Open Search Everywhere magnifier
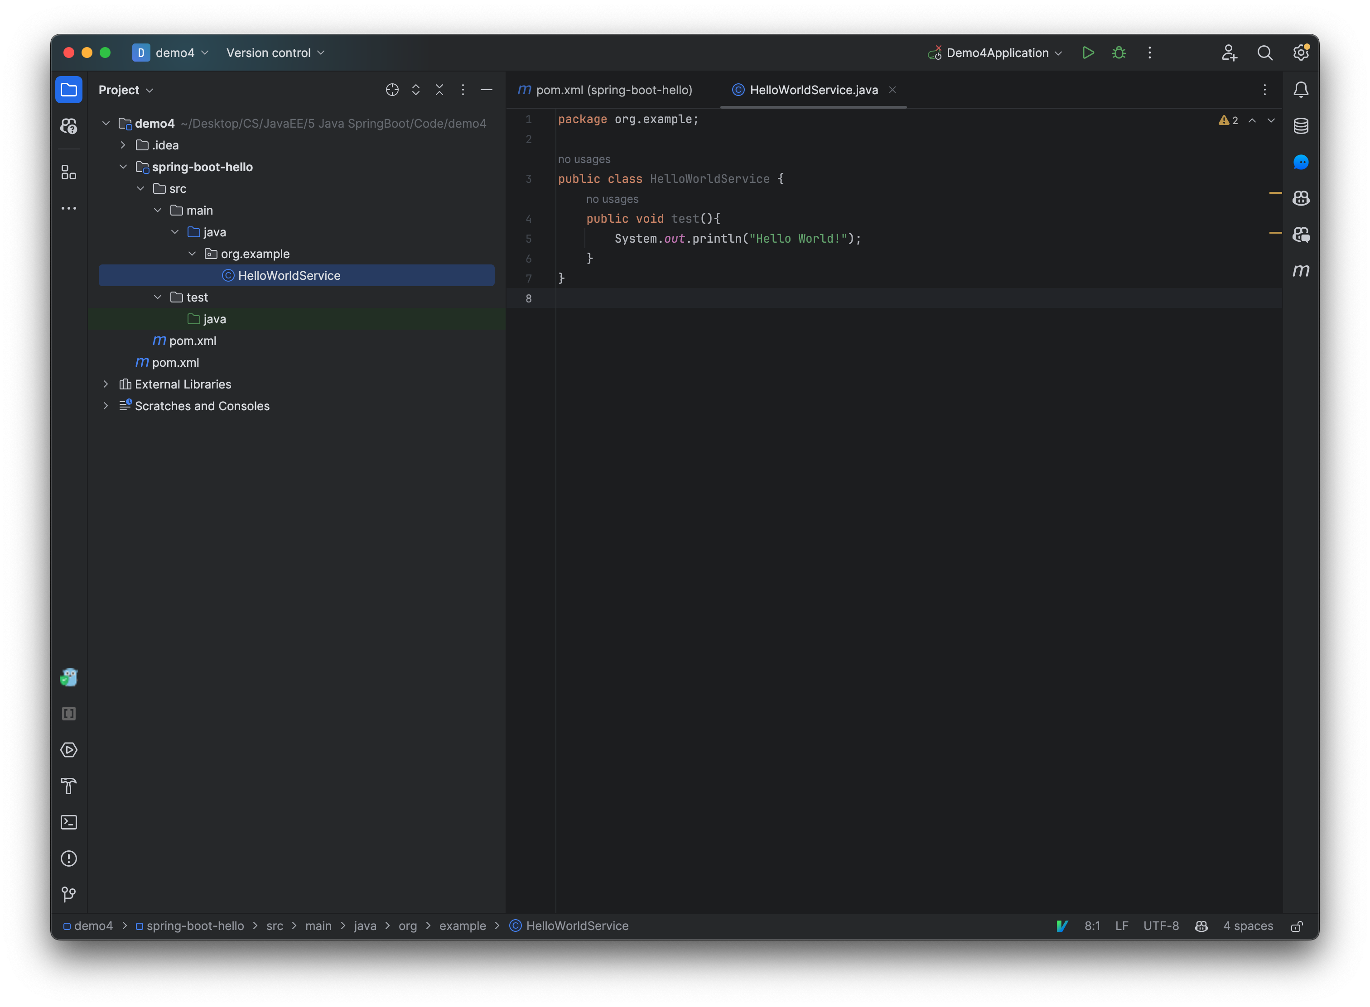The width and height of the screenshot is (1370, 1007). pyautogui.click(x=1265, y=53)
